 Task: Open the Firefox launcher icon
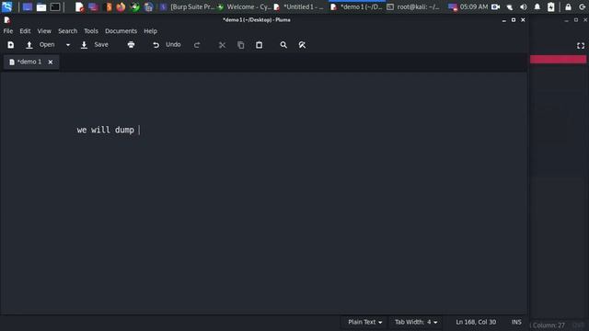coord(121,6)
